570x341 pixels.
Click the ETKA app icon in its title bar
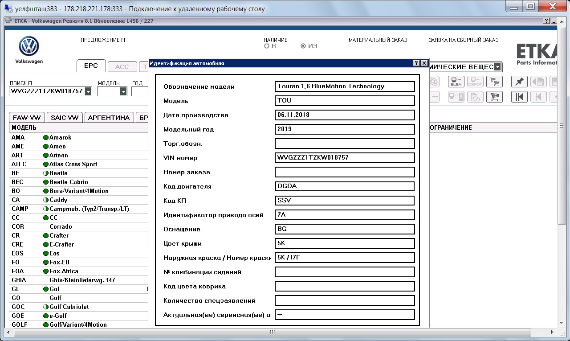click(x=8, y=21)
